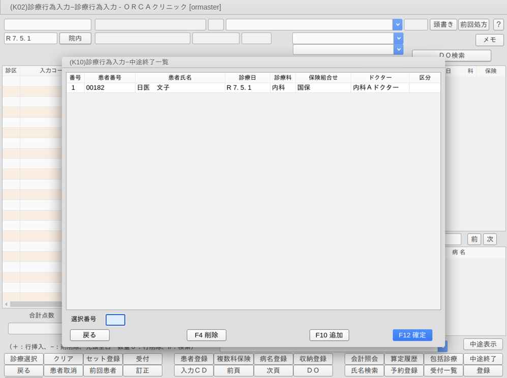The image size is (507, 378).
Task: Click the 会計照会 button
Action: click(364, 359)
